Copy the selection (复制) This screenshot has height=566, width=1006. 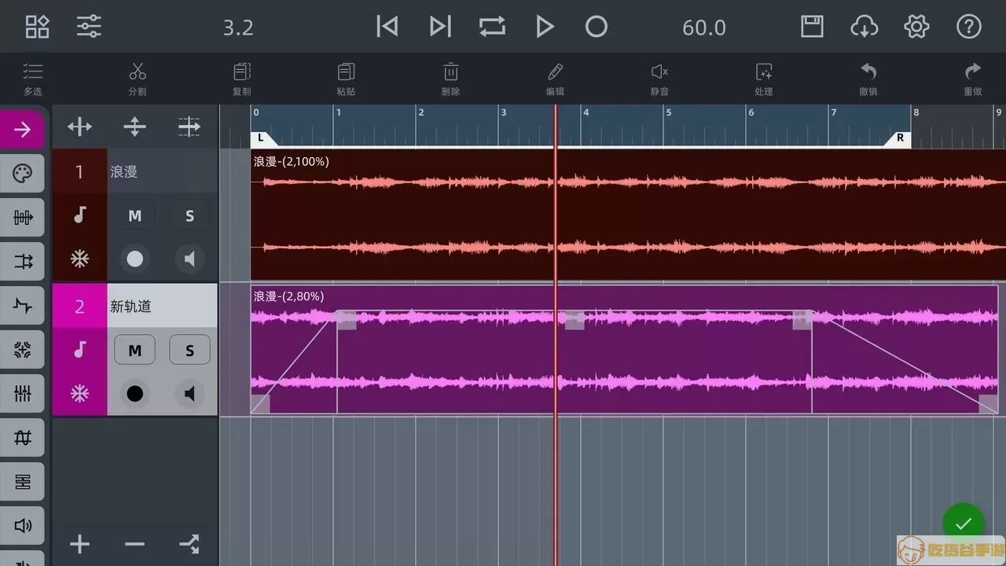coord(242,79)
